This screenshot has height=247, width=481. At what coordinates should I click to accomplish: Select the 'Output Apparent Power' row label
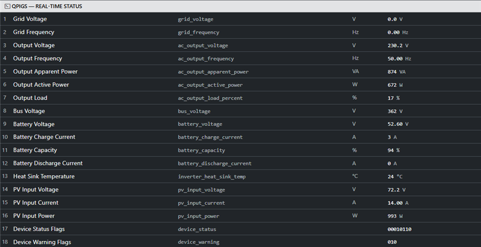tap(45, 72)
